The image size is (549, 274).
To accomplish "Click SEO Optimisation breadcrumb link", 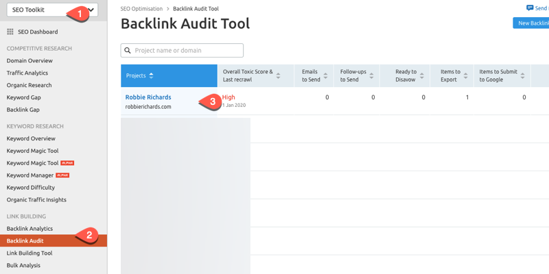I will 142,9.
